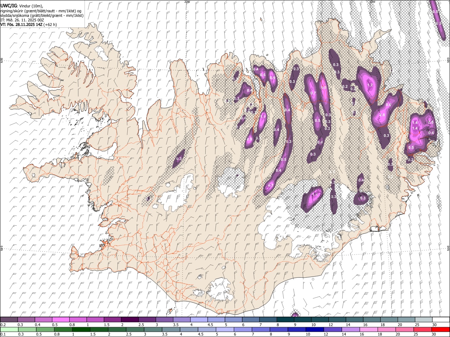Select the deep blue rain swatch 10–12
The height and width of the screenshot is (337, 450).
click(x=315, y=329)
